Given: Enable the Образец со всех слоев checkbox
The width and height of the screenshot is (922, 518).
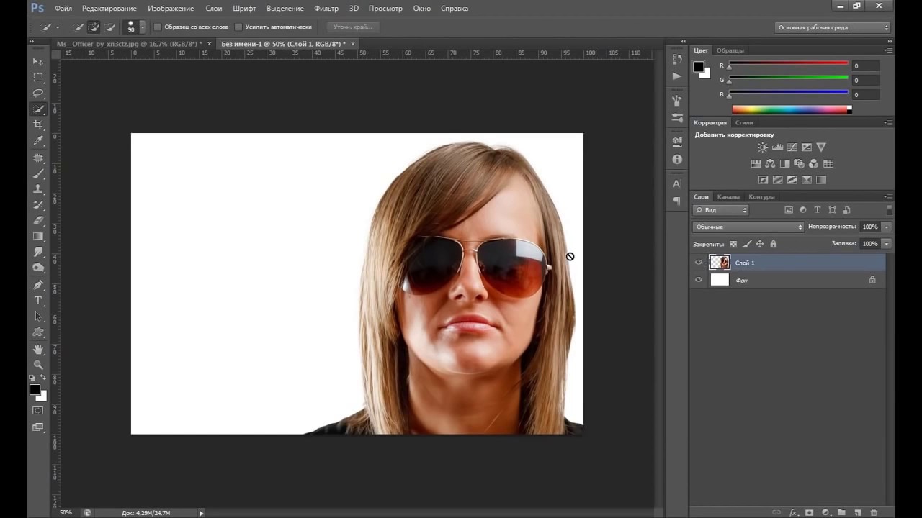Looking at the screenshot, I should (x=158, y=27).
